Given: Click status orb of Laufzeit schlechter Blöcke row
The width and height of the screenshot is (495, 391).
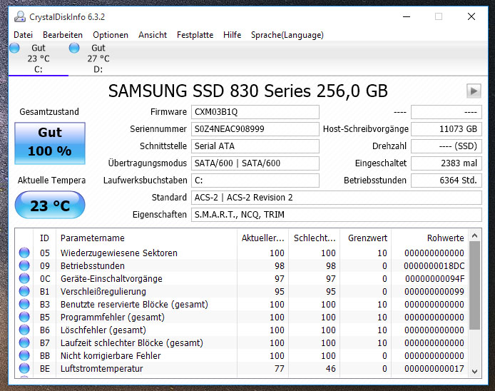Looking at the screenshot, I should point(24,342).
